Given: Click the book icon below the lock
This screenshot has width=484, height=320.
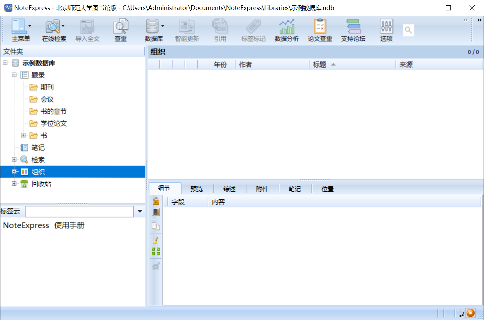Looking at the screenshot, I should coord(156,212).
